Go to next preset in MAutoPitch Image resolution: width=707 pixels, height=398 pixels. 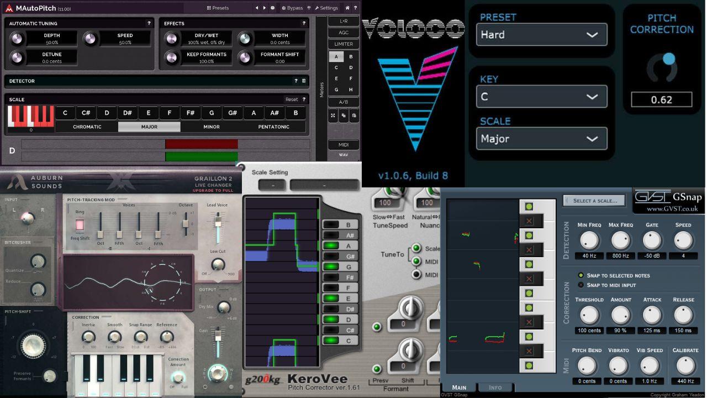pyautogui.click(x=264, y=8)
